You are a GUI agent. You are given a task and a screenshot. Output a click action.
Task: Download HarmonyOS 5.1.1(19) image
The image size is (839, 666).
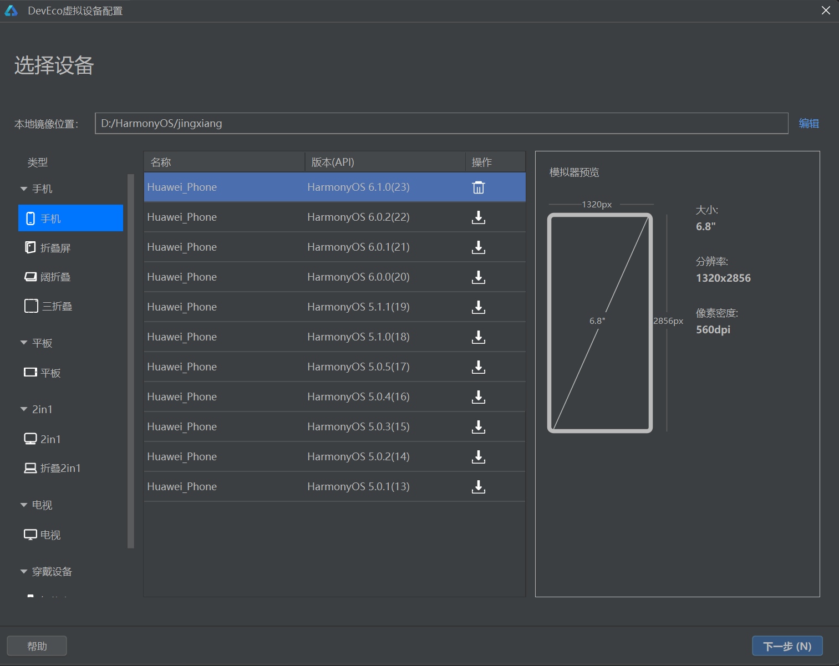479,307
